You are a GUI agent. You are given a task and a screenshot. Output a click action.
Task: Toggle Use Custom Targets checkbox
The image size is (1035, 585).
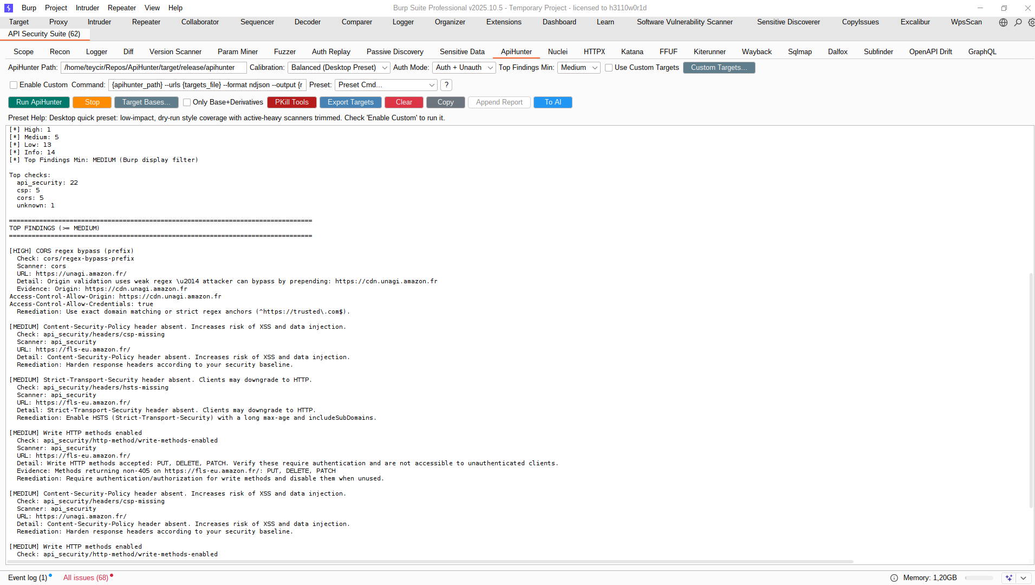(x=609, y=68)
